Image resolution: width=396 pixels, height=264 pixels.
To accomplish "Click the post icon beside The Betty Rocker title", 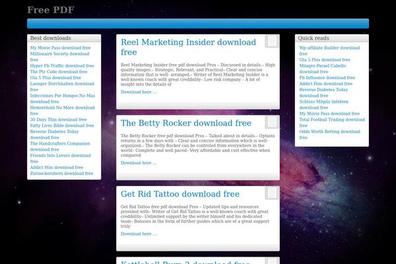I will point(272,122).
